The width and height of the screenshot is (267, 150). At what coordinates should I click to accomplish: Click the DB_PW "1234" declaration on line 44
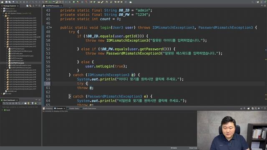[105, 15]
